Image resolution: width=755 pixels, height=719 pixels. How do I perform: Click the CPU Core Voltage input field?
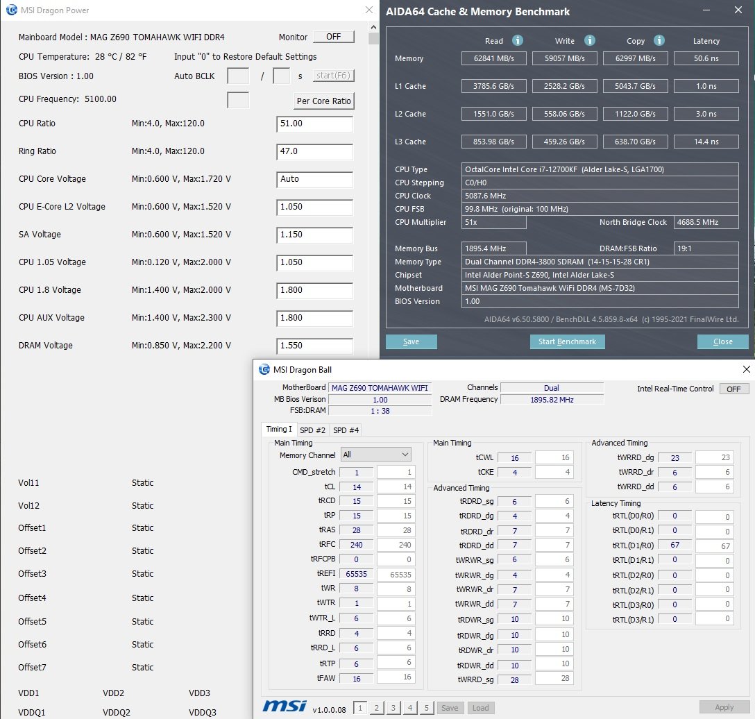pos(314,180)
